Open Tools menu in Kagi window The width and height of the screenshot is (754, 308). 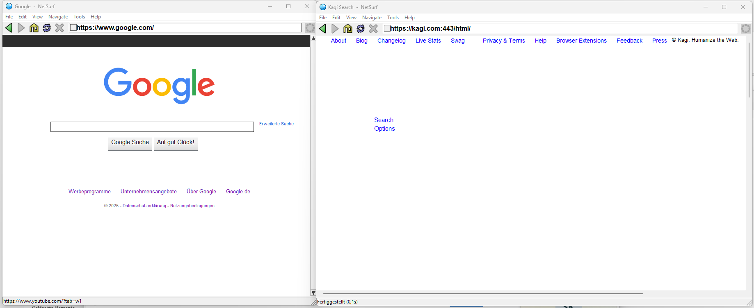pos(393,18)
